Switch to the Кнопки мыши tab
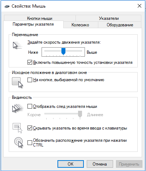Screen dimensions: 146x171 tap(40, 18)
